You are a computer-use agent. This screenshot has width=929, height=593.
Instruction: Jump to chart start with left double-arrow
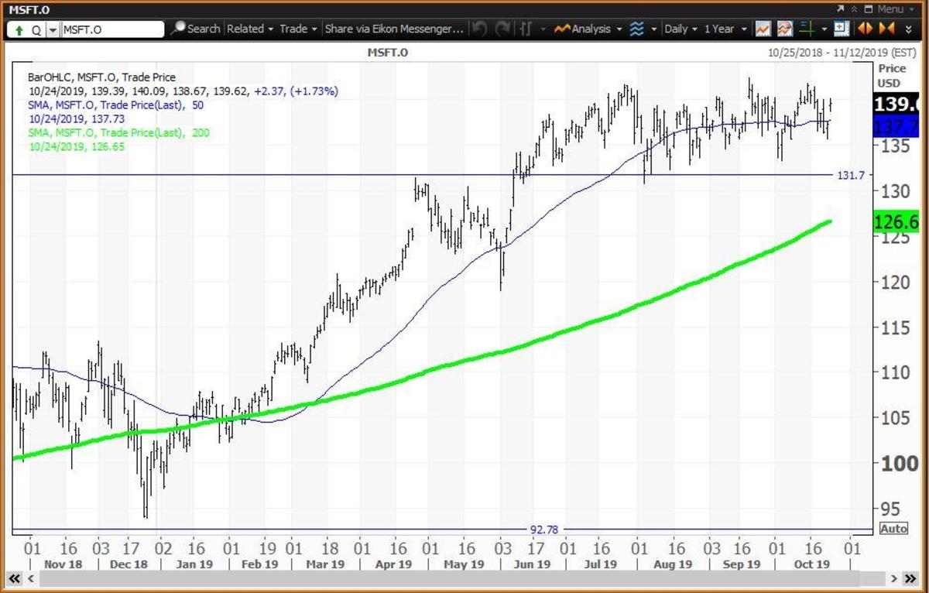point(13,578)
